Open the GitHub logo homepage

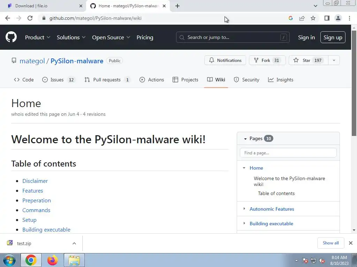coord(11,37)
